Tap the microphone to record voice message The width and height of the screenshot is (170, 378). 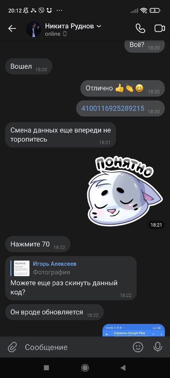point(158,347)
